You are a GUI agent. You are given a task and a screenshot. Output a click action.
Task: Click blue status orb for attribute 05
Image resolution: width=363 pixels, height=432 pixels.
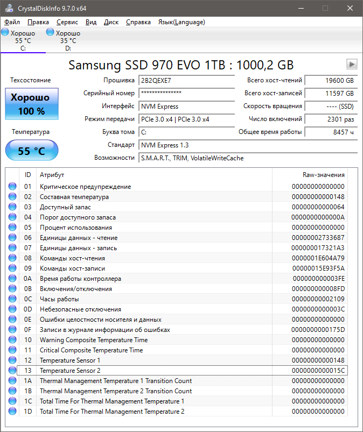coord(12,228)
